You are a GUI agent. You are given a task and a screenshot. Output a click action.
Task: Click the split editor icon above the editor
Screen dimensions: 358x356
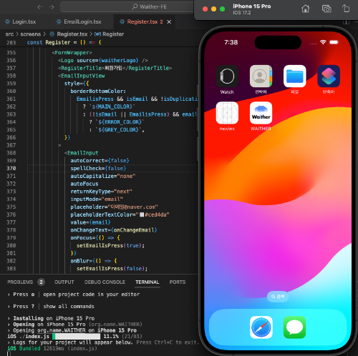(346, 22)
